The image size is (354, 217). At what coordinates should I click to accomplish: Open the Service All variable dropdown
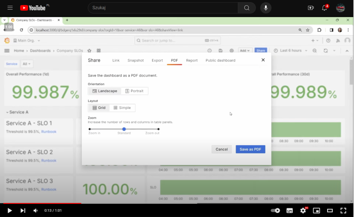click(x=27, y=64)
